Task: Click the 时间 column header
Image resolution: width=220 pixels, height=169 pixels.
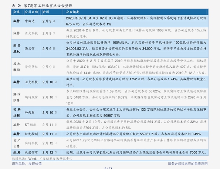Action: (46, 12)
